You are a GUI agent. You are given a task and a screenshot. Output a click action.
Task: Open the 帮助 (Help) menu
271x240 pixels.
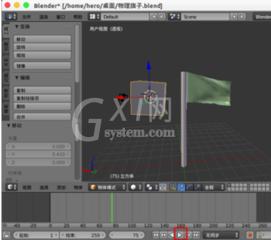pyautogui.click(x=78, y=17)
